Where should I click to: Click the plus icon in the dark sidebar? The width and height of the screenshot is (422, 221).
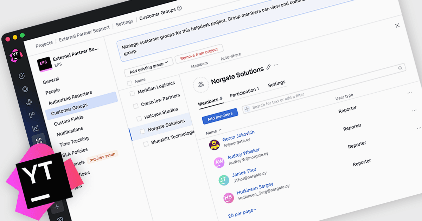click(57, 207)
